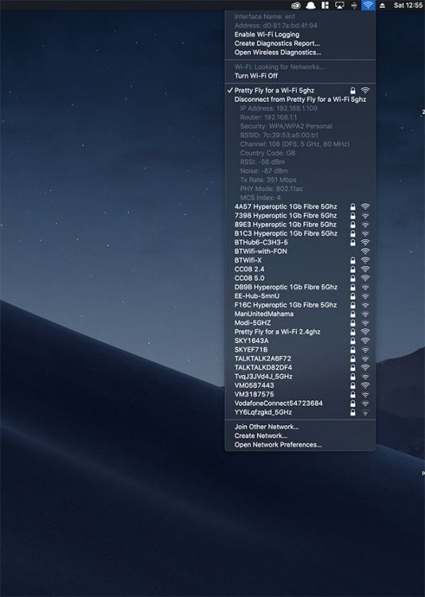
Task: Open the AirPlay display menu bar icon
Action: (339, 6)
